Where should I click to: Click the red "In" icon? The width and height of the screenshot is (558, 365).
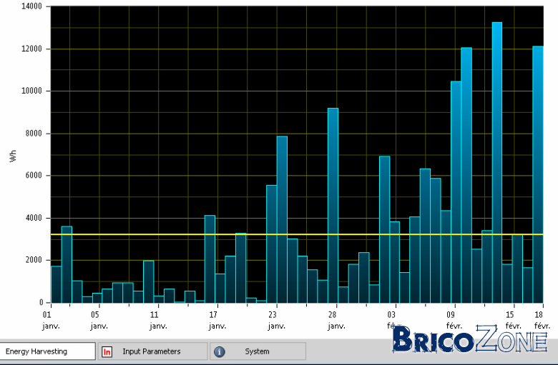107,352
